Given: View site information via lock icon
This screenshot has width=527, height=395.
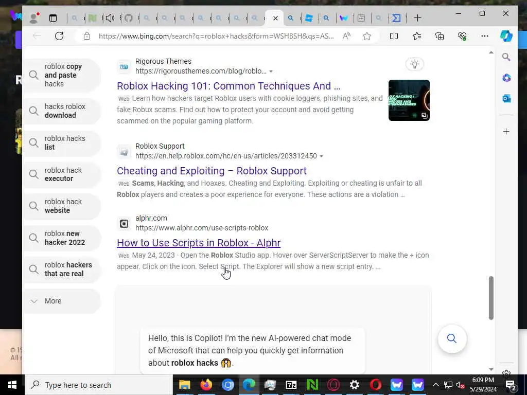Looking at the screenshot, I should click(86, 36).
